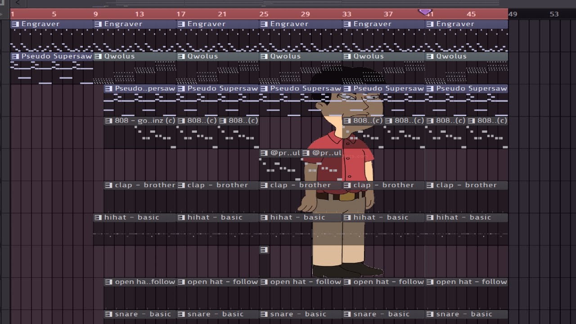Click the pattern icon of hihat - basic at bar 25
This screenshot has width=576, height=324.
[264, 217]
